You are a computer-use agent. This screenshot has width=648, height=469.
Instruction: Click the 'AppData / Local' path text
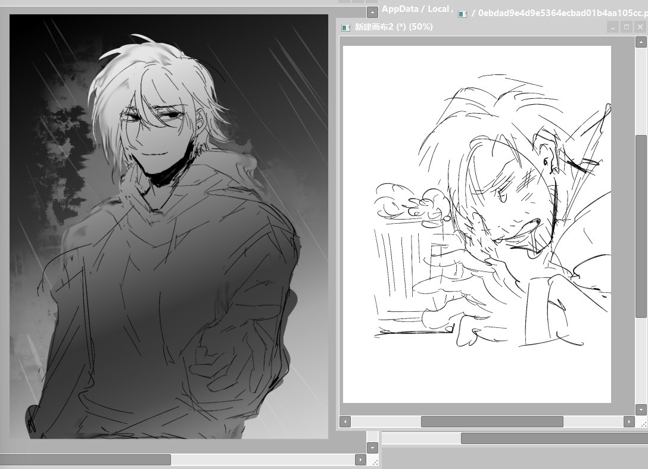415,9
